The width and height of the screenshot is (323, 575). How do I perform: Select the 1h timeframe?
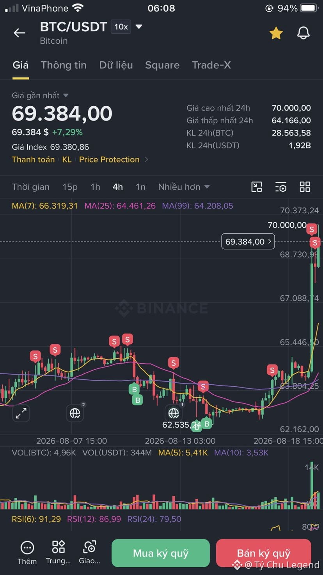tap(95, 187)
